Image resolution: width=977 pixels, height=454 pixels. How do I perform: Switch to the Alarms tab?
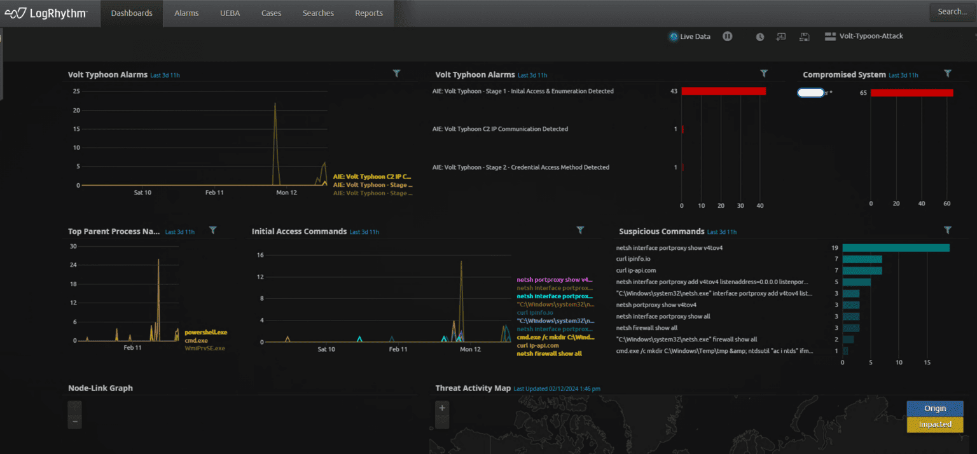tap(186, 13)
